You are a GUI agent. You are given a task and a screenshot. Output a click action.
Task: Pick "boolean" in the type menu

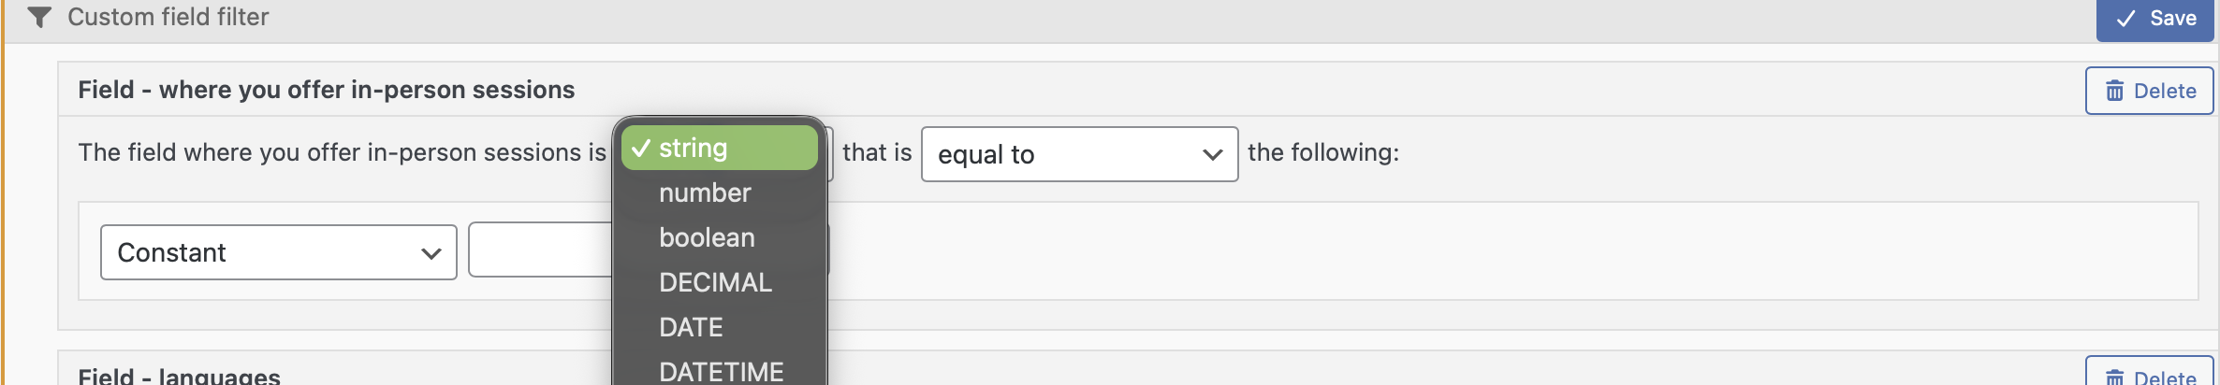click(x=707, y=237)
